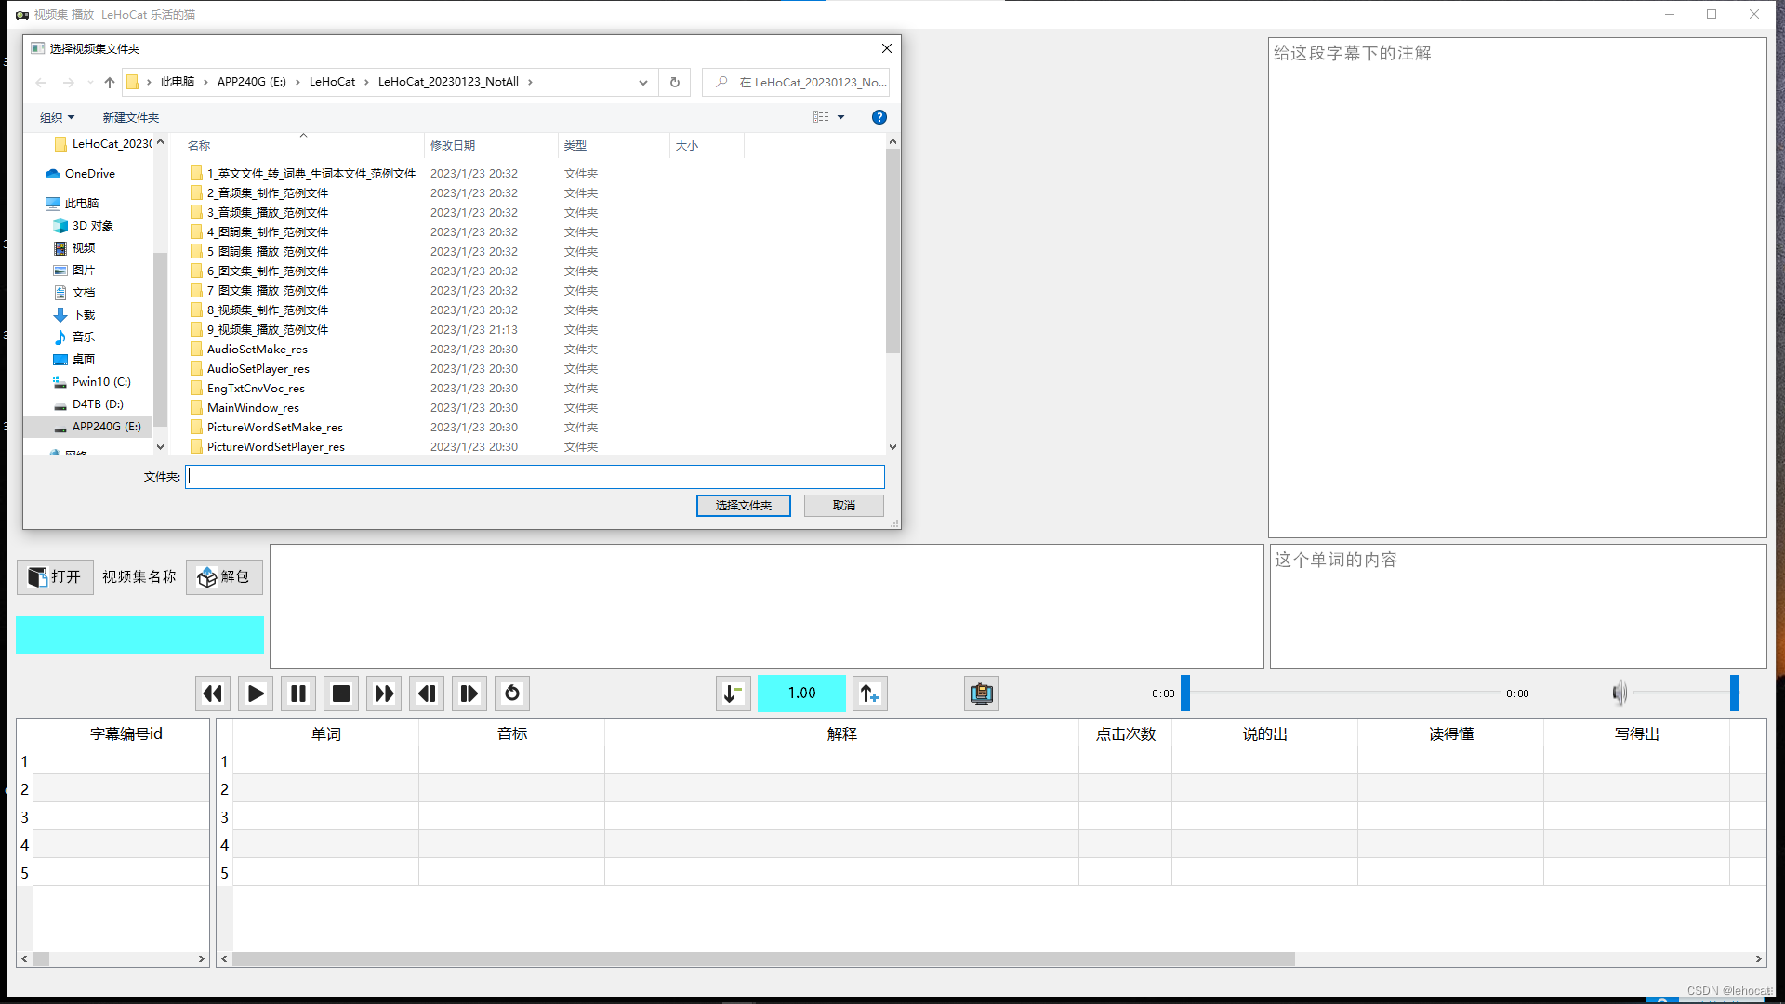1785x1004 pixels.
Task: Click the video progress slider handle
Action: point(1185,694)
